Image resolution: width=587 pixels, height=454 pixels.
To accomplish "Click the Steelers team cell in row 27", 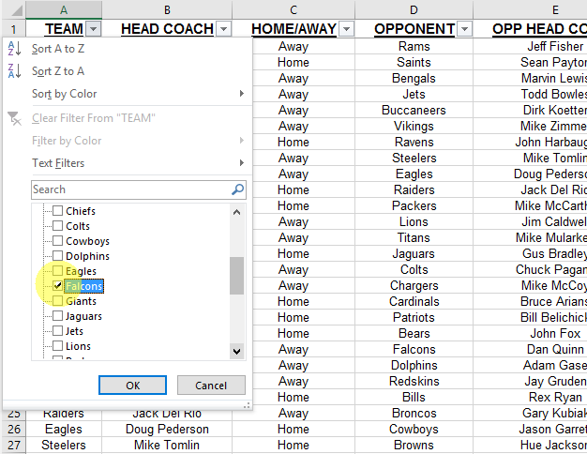I will (x=64, y=445).
